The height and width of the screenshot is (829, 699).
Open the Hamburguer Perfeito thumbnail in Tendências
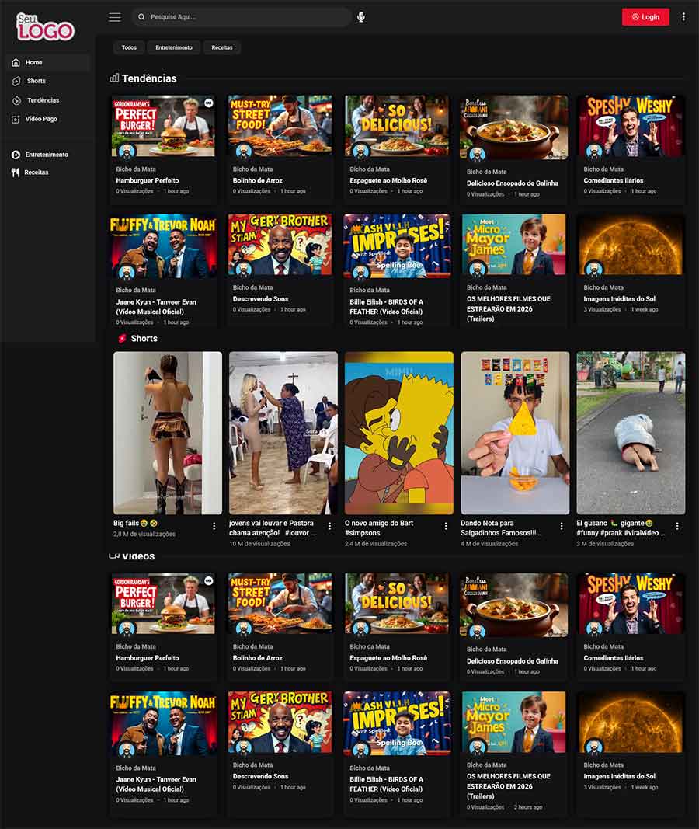pyautogui.click(x=163, y=127)
